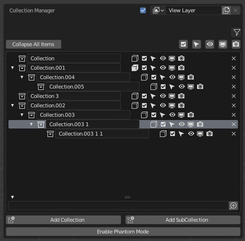Click the empty search filter field
245x241 pixels.
[119, 206]
